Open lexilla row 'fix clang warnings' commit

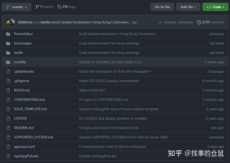(109, 53)
